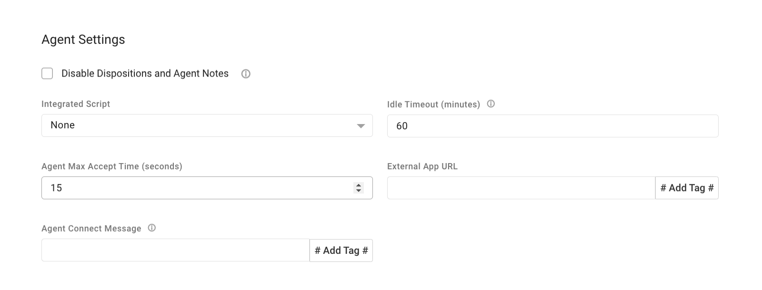Focus the Idle Timeout field showing 60
This screenshot has width=762, height=290.
552,126
